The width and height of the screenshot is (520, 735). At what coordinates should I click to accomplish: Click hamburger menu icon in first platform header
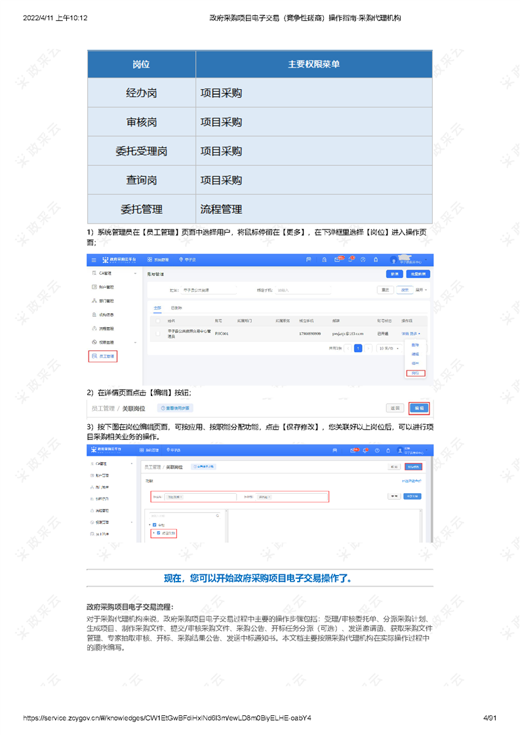click(94, 260)
